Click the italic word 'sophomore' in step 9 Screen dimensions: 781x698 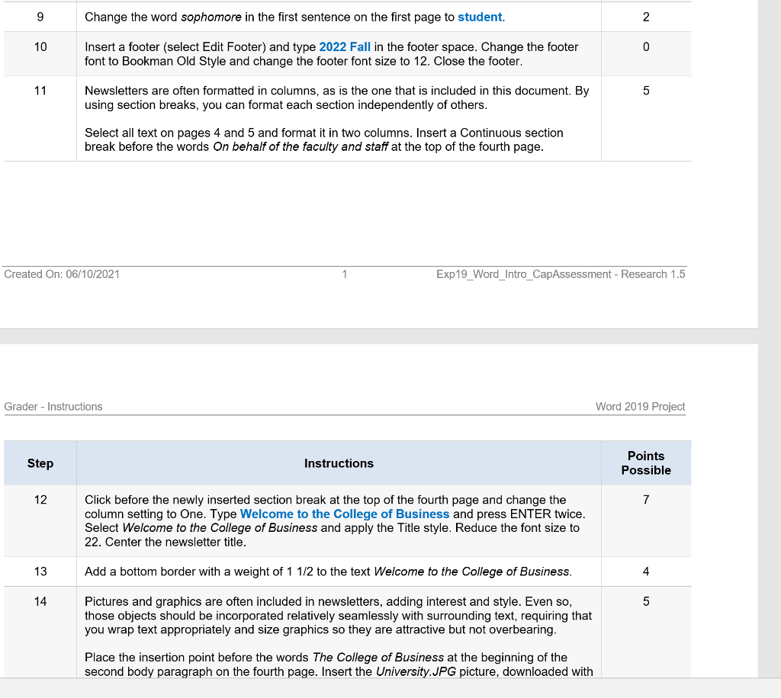[x=211, y=17]
